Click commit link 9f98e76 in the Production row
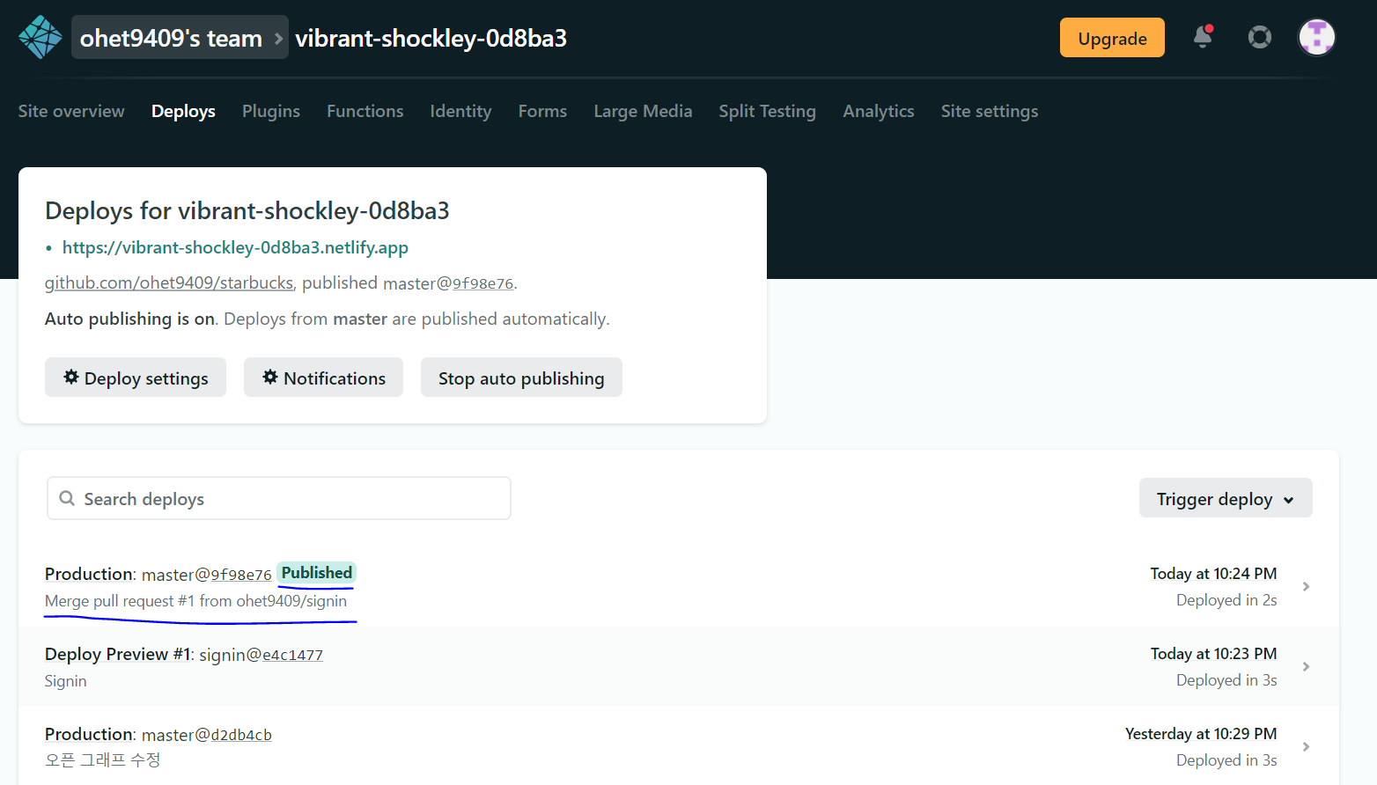This screenshot has width=1377, height=785. point(241,575)
